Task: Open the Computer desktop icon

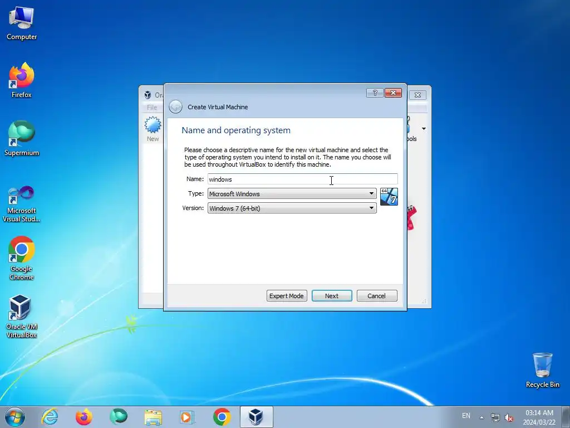Action: [x=22, y=23]
